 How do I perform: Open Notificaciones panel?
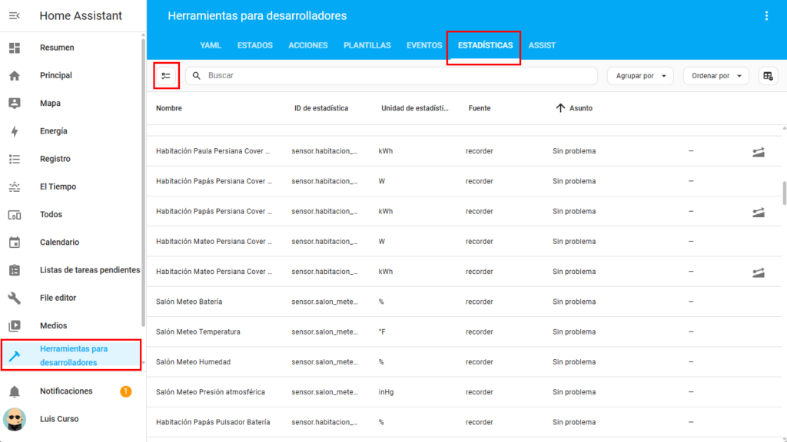click(x=66, y=391)
